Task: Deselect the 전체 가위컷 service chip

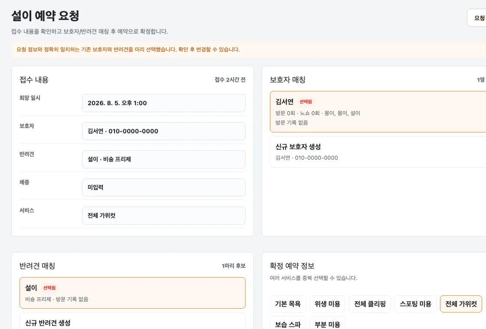Action: 461,304
